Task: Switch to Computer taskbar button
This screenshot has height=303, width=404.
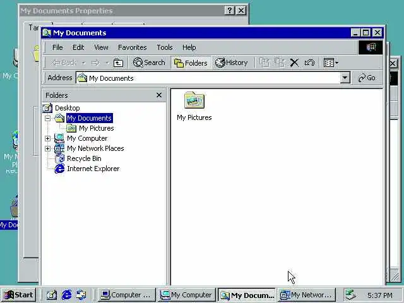Action: [x=126, y=295]
